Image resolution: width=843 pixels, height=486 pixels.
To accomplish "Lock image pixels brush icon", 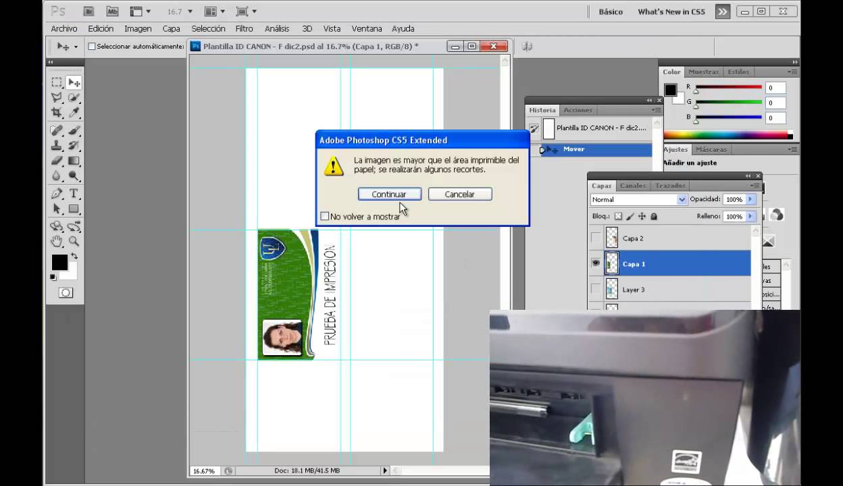I will (x=630, y=217).
